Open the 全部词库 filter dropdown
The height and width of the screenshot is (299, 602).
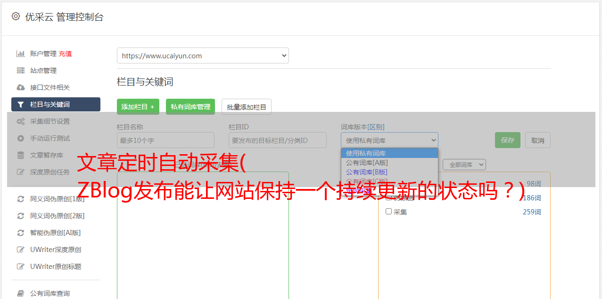click(464, 165)
